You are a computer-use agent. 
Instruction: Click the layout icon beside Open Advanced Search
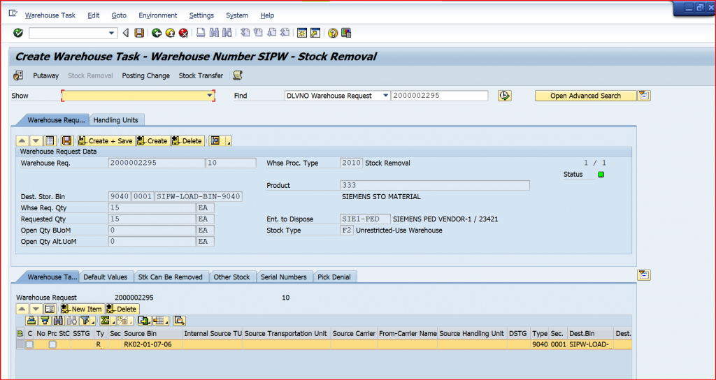[x=644, y=96]
